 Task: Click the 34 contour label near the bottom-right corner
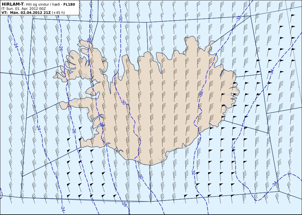[275, 184]
